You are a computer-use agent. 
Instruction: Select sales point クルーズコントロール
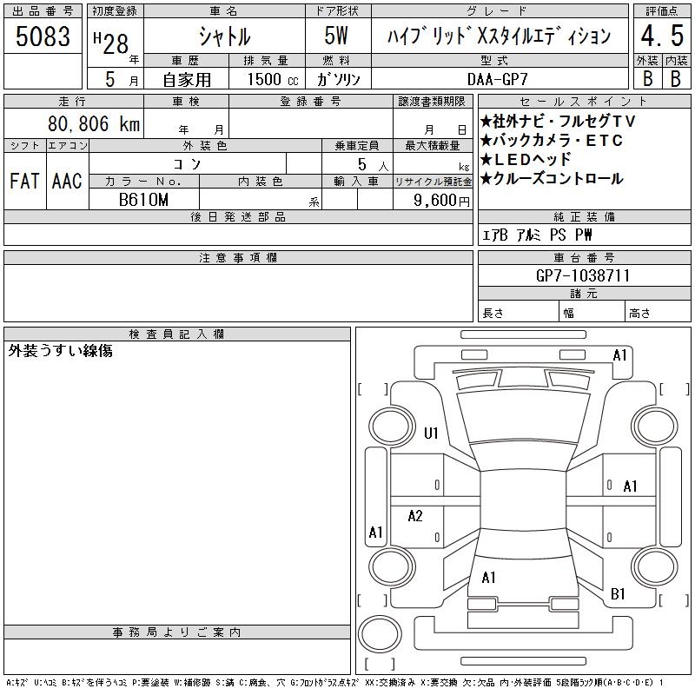(x=552, y=178)
